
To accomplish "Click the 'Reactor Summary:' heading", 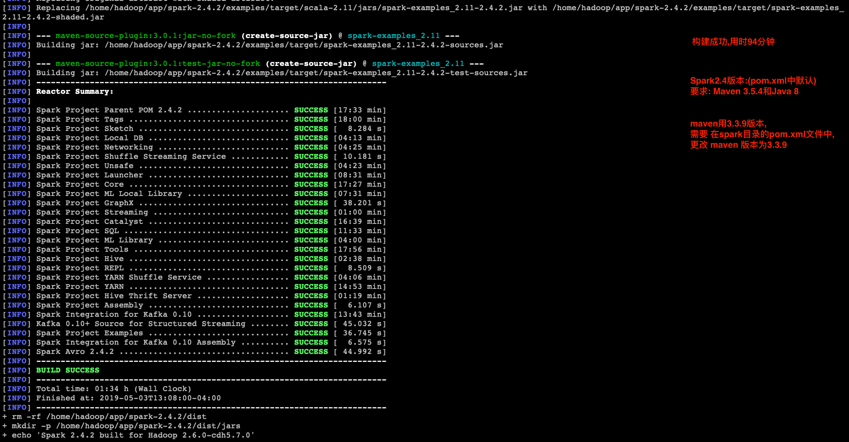I will point(75,92).
